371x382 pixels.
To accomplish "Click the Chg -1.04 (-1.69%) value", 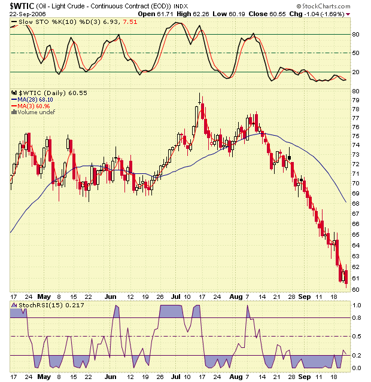I will pyautogui.click(x=317, y=14).
